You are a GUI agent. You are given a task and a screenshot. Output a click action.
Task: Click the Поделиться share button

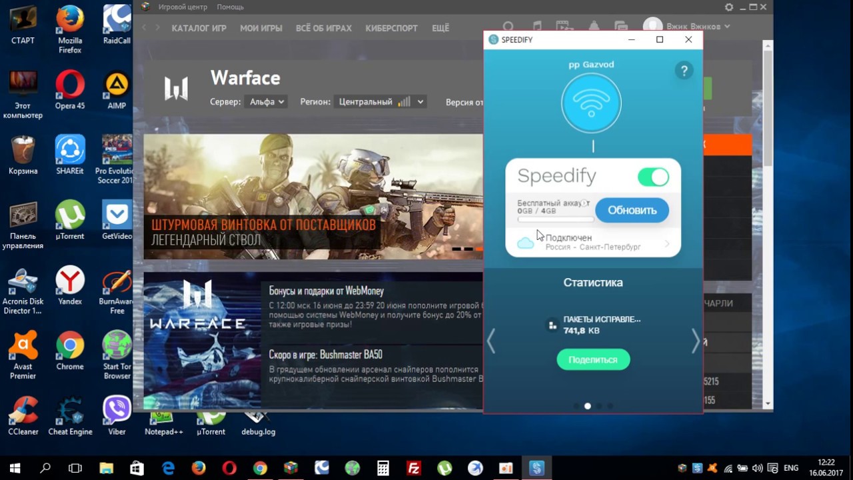coord(593,359)
